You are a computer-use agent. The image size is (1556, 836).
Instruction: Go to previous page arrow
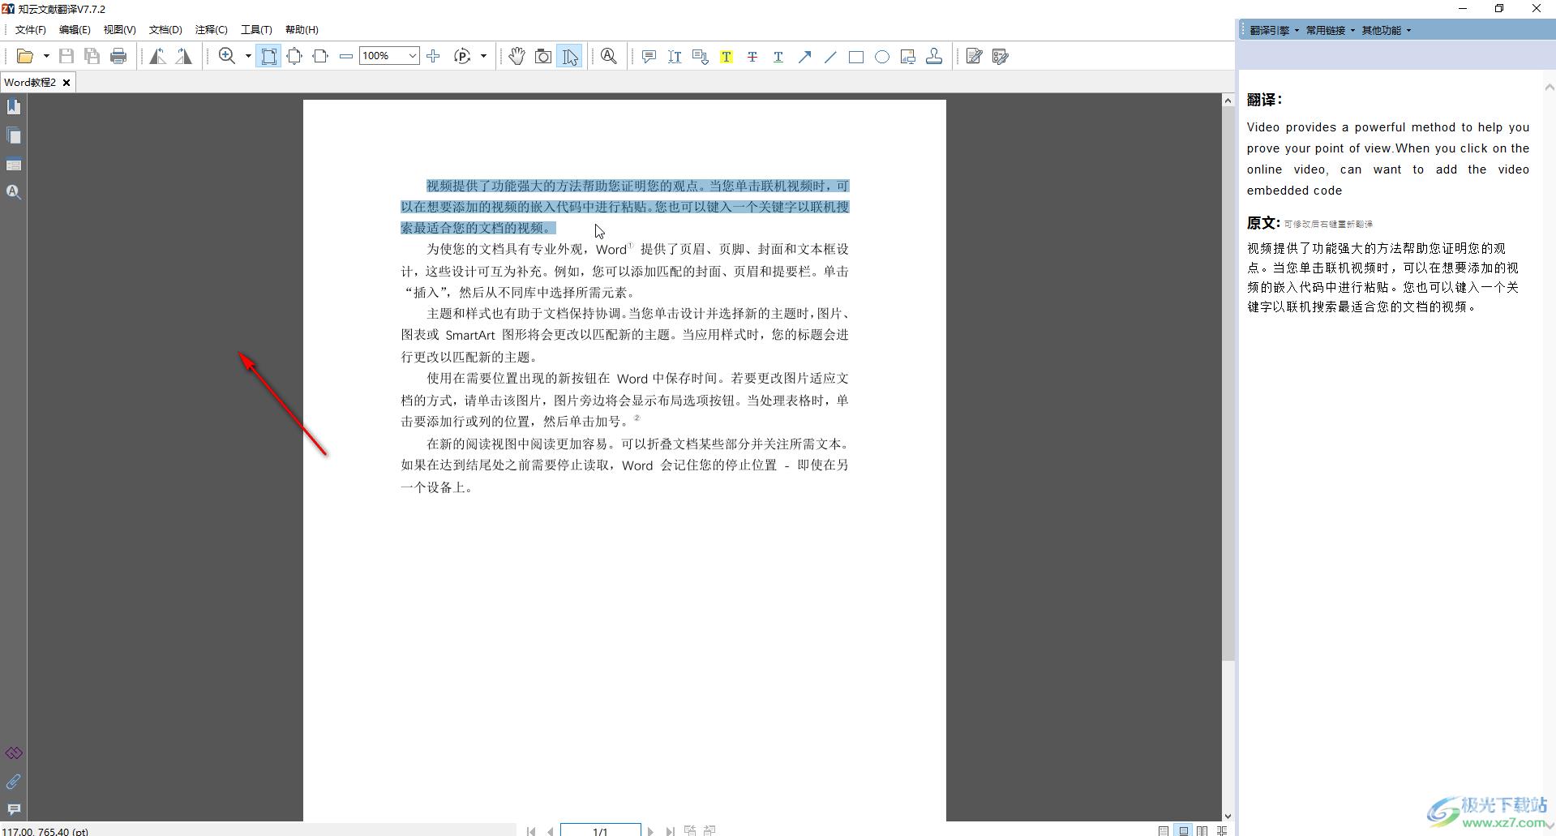point(551,830)
